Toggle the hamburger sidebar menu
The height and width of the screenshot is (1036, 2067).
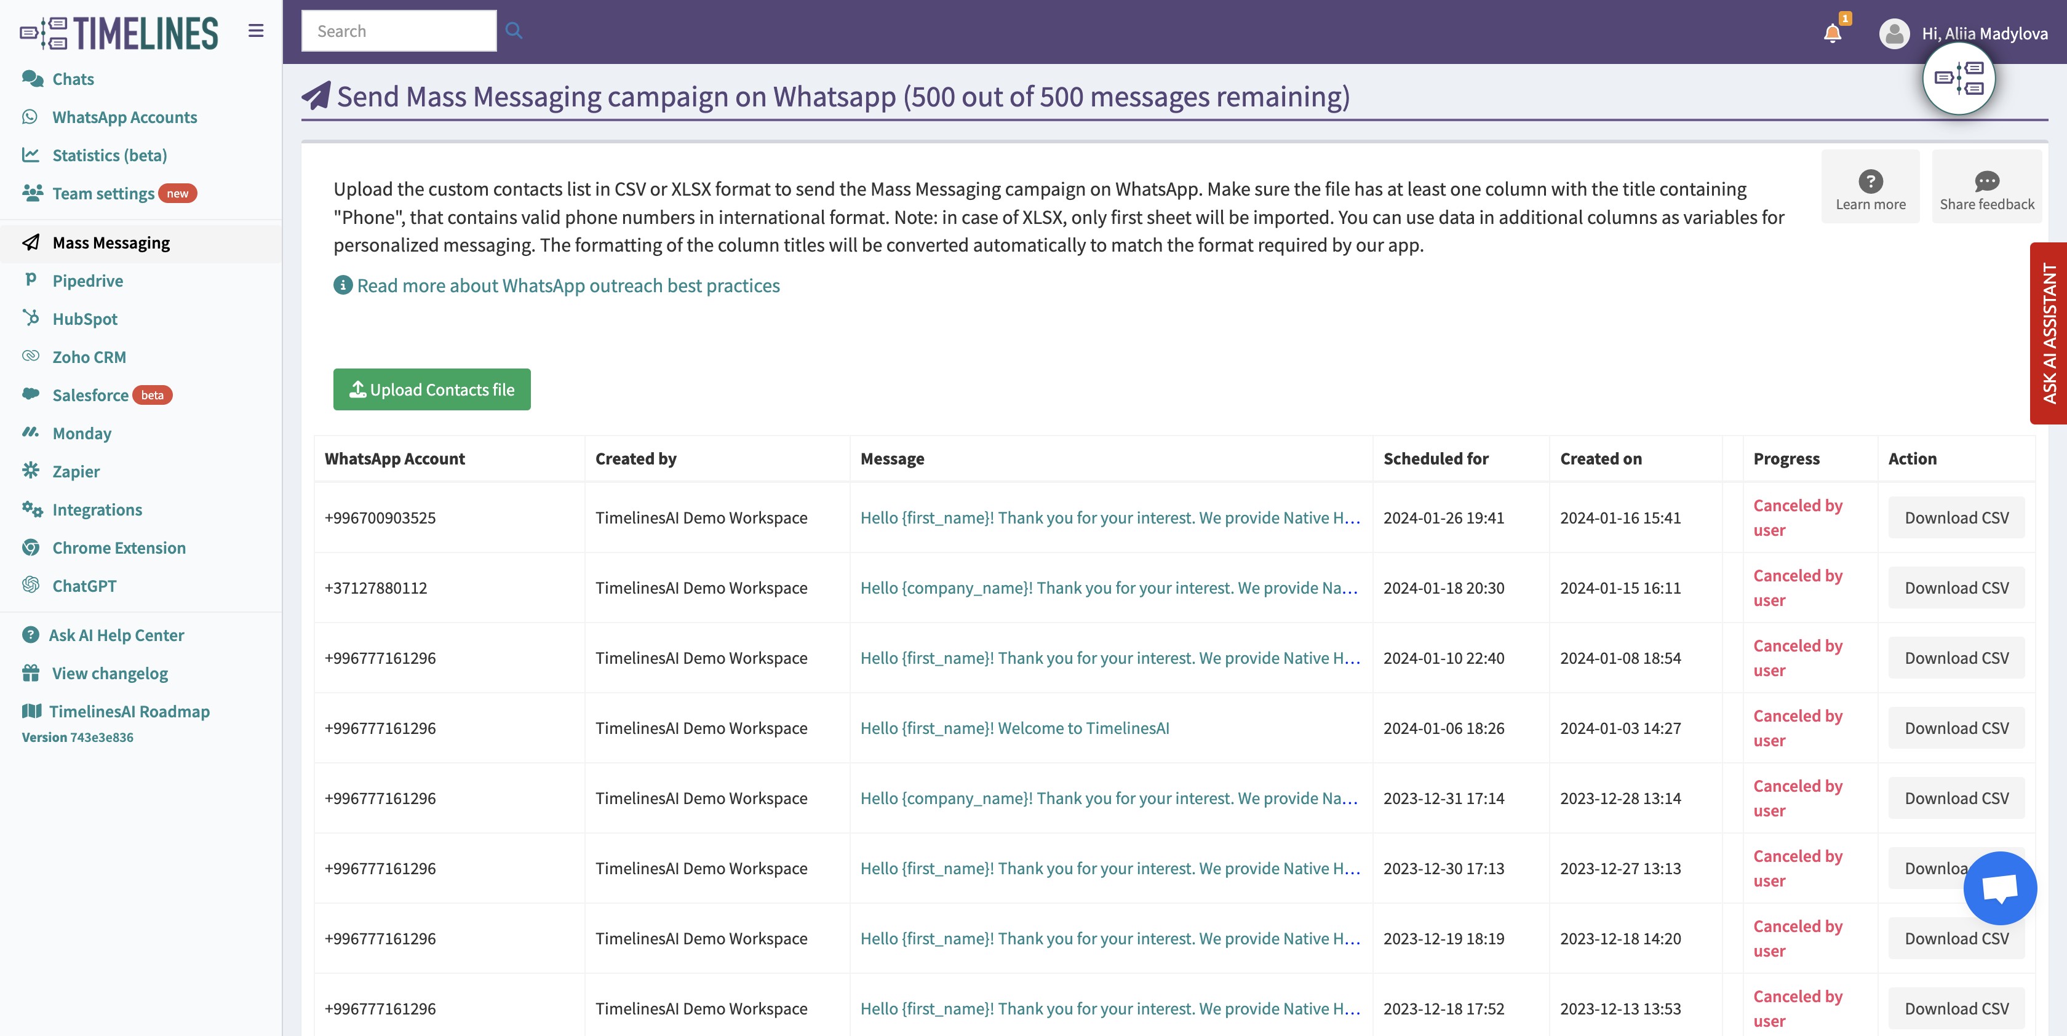(256, 31)
